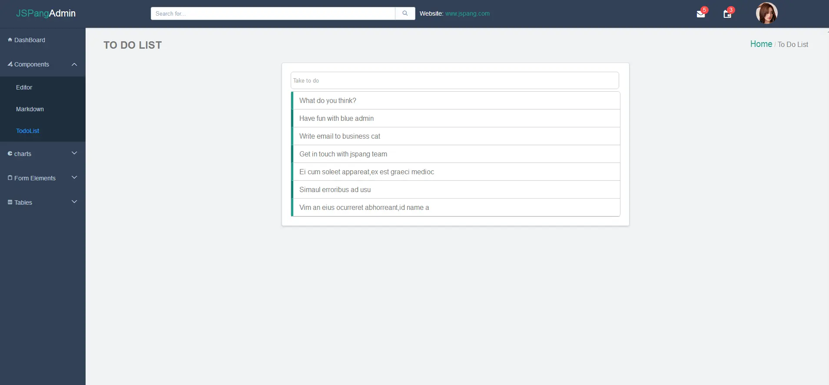Screen dimensions: 829x385
Task: Click the Components tools icon
Action: (x=10, y=64)
